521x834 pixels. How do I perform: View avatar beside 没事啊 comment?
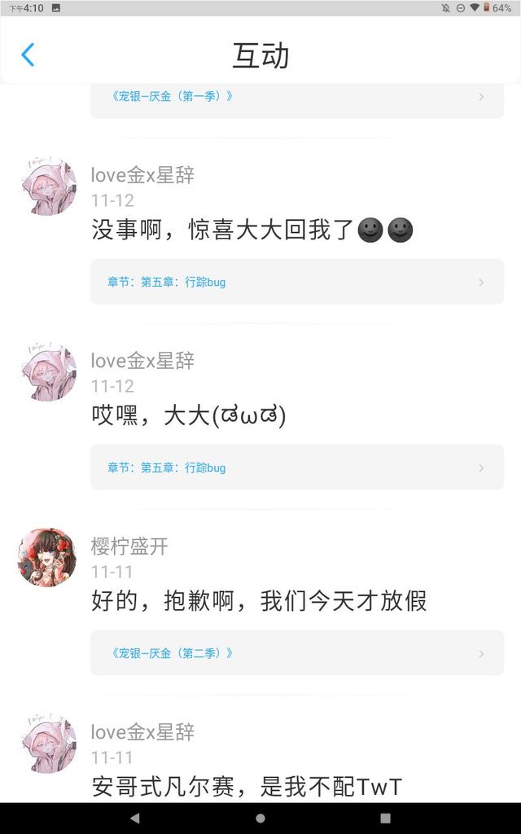pos(49,187)
